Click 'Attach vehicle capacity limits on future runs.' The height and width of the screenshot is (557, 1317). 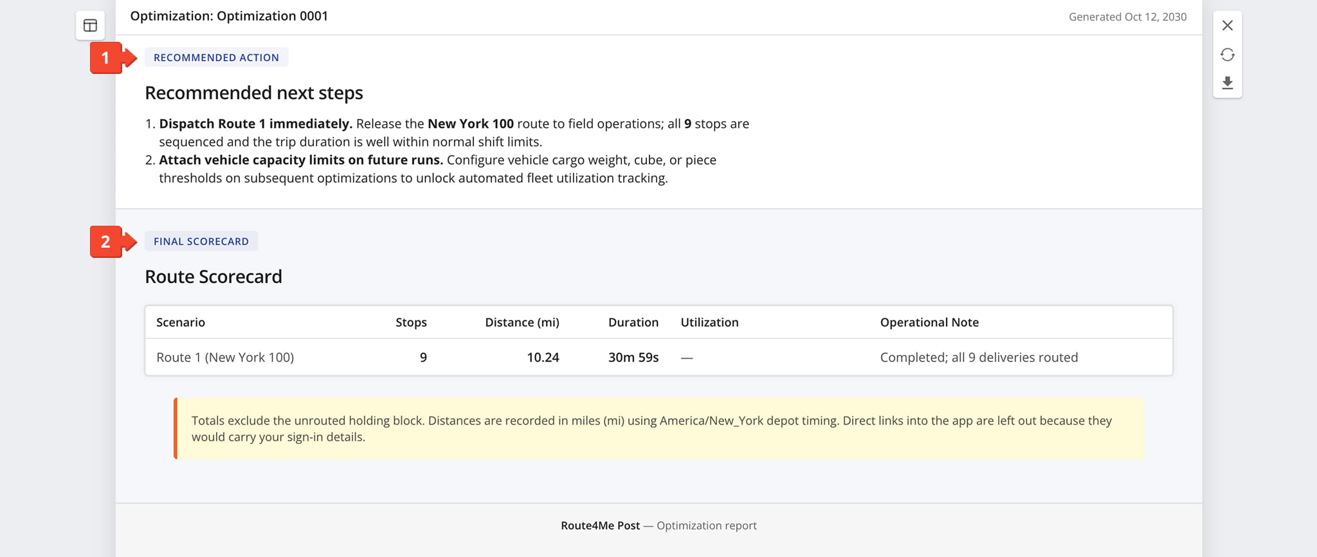(x=301, y=160)
